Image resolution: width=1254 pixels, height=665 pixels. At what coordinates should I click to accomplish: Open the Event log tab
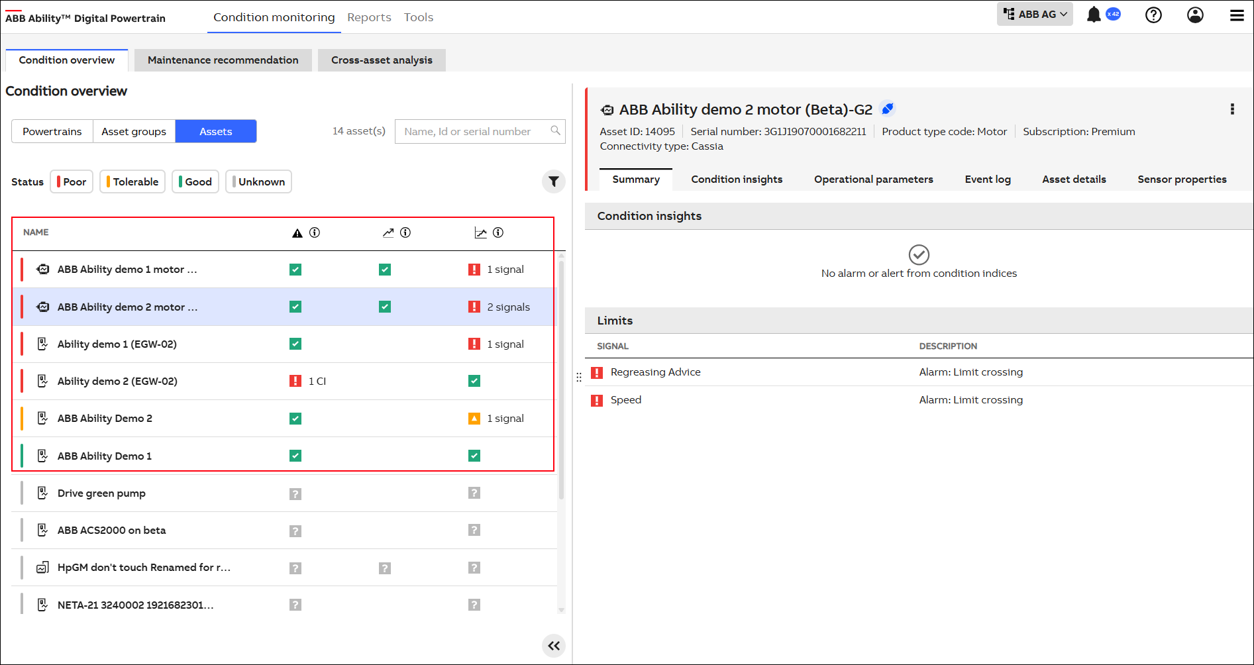point(987,179)
